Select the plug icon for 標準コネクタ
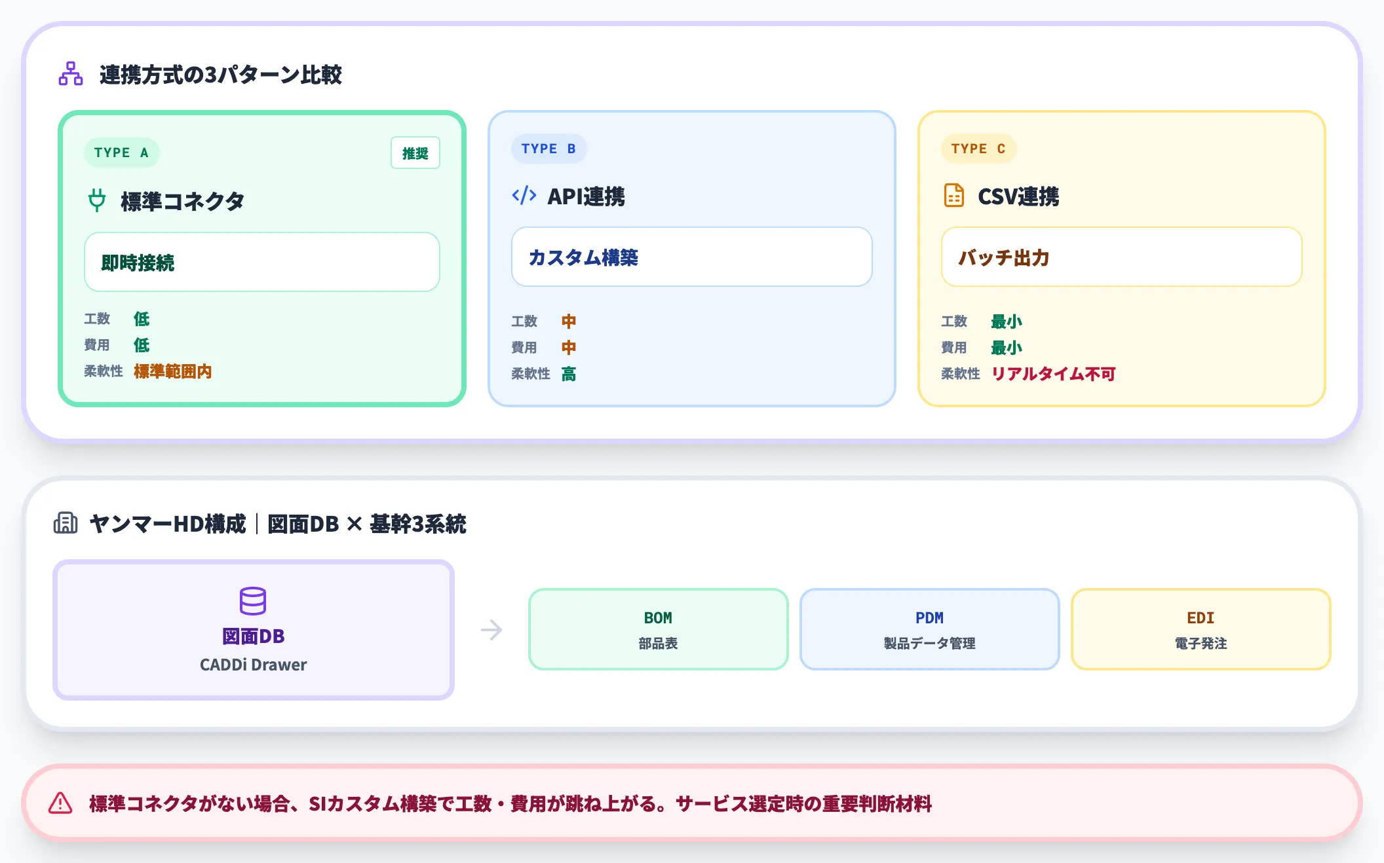This screenshot has width=1384, height=863. point(97,201)
